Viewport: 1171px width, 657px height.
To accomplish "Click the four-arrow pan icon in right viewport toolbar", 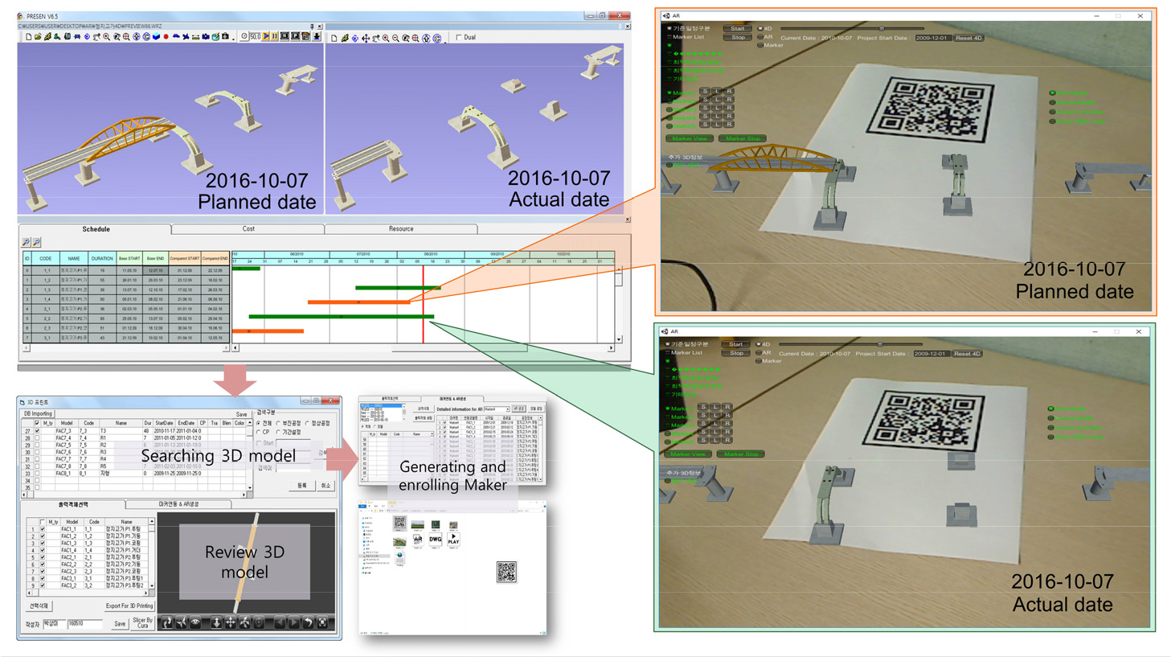I will [366, 38].
